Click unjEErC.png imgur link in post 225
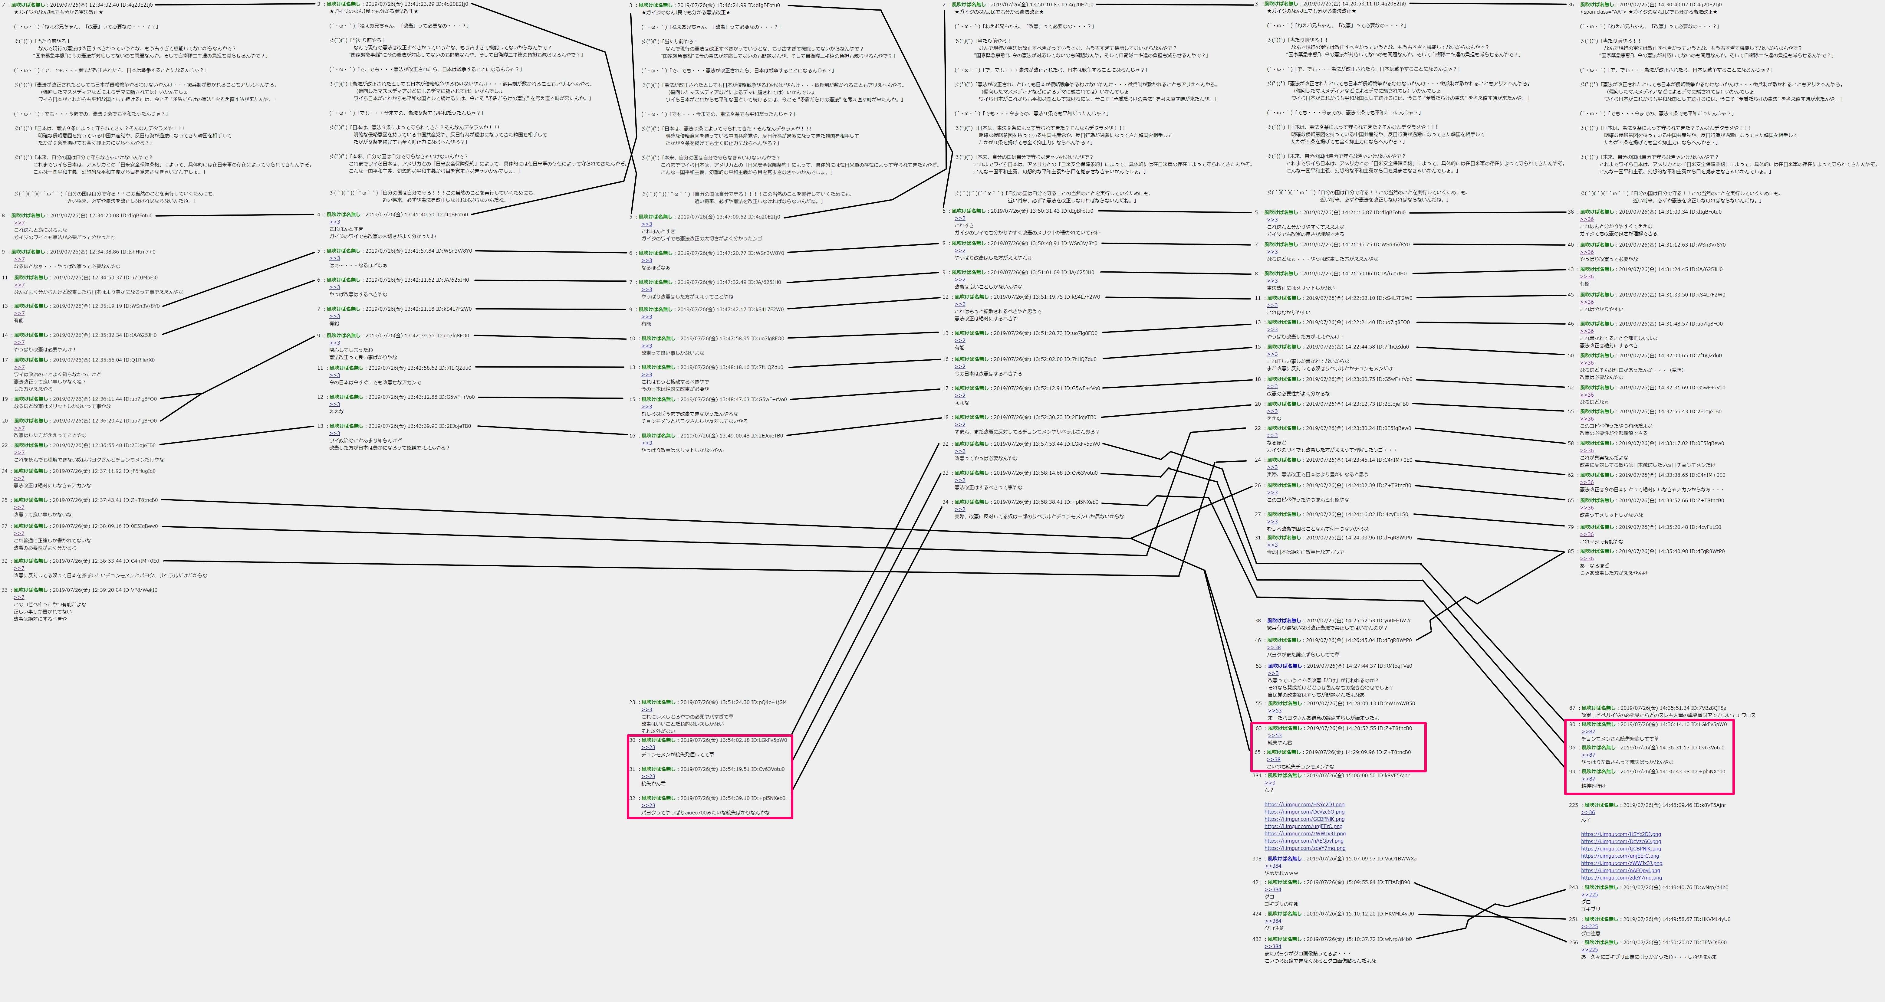The image size is (1885, 1002). (1619, 856)
